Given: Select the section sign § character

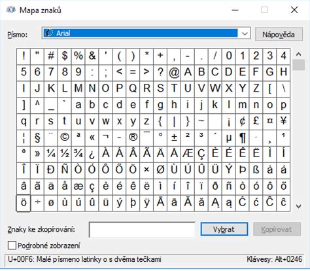Looking at the screenshot, I should pyautogui.click(x=37, y=137).
